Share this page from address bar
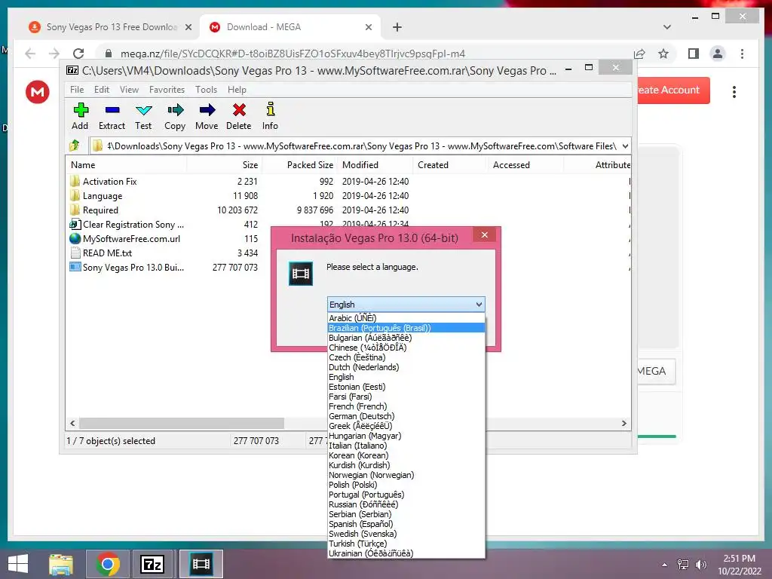The image size is (772, 579). (639, 54)
